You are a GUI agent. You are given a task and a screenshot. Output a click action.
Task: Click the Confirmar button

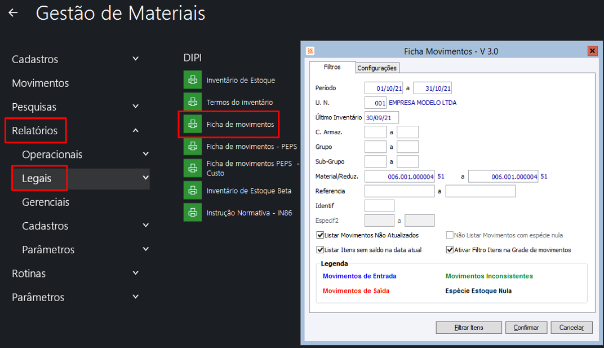526,328
